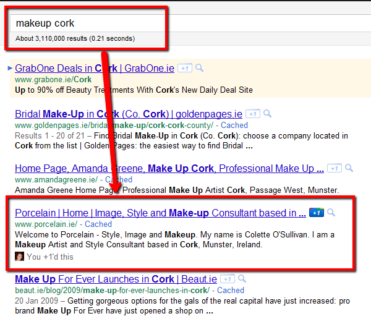Click the '20 Jan 2009' date text
Viewport: 371px width, 324px height.
click(x=36, y=301)
